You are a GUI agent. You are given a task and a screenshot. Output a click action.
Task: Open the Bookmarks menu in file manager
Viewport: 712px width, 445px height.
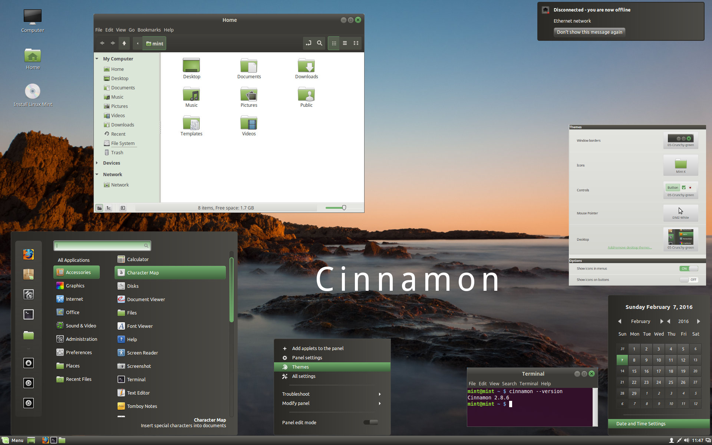click(x=149, y=30)
